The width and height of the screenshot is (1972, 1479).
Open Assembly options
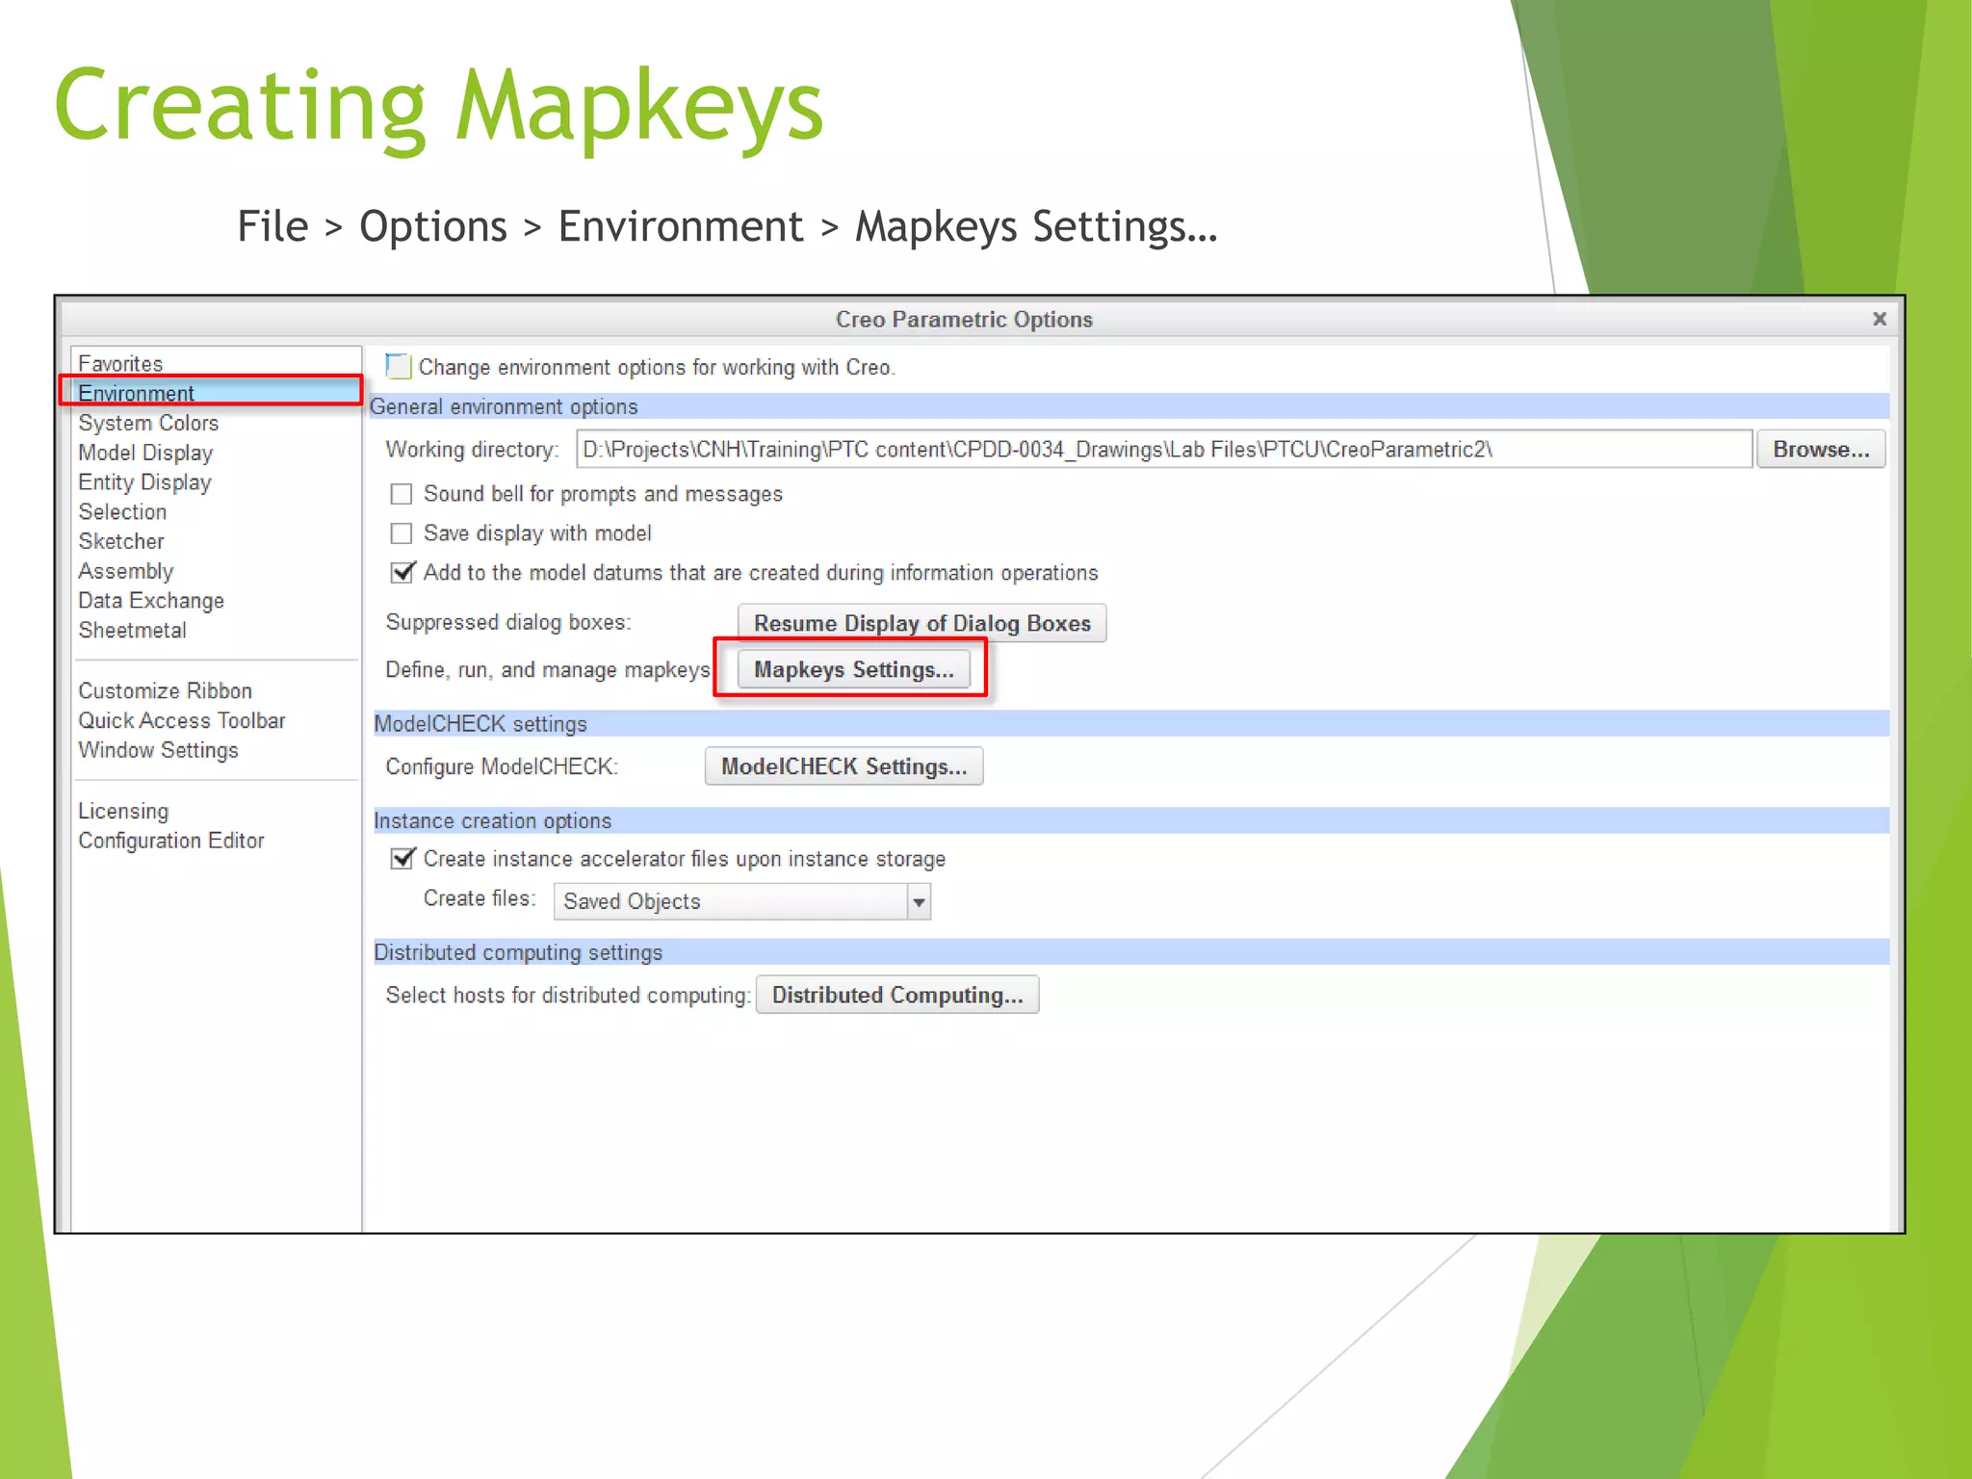point(125,571)
